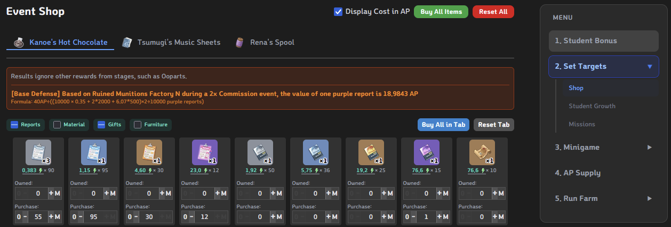
Task: Decrease Purchase with minus in ×30 card
Action: click(135, 217)
